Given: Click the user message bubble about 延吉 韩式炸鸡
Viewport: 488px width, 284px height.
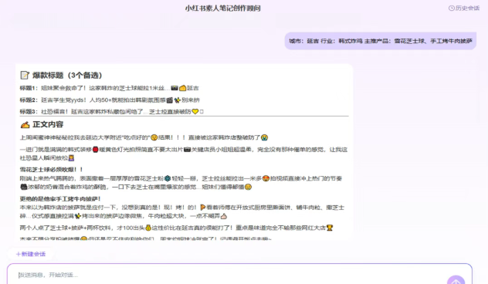Looking at the screenshot, I should pos(381,41).
